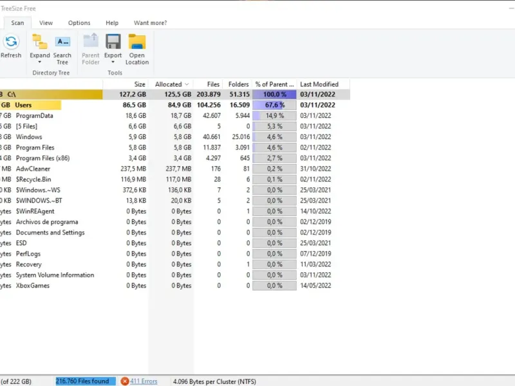Click the 117,0 MB allocated cell
This screenshot has width=515, height=386.
(x=178, y=179)
